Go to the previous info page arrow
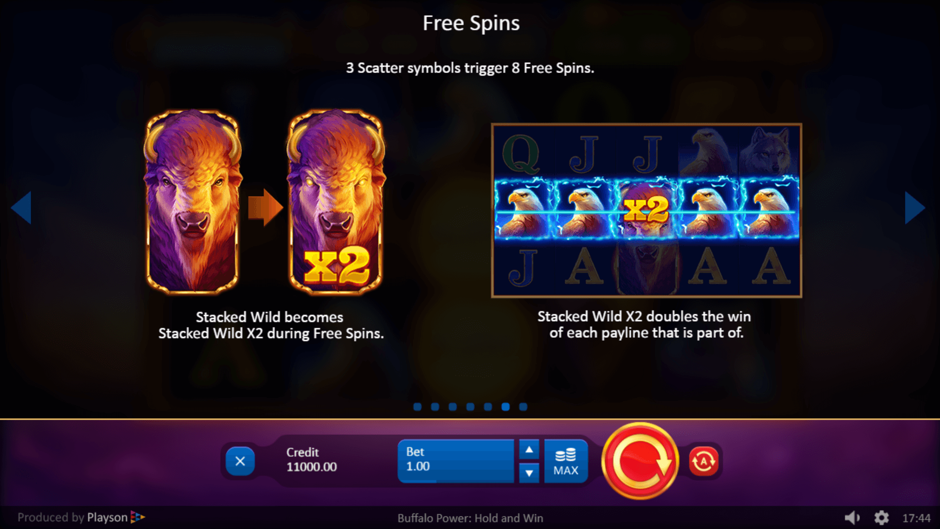The width and height of the screenshot is (940, 529). pos(21,208)
